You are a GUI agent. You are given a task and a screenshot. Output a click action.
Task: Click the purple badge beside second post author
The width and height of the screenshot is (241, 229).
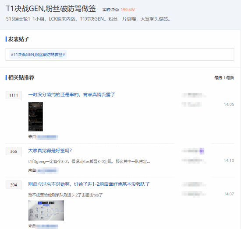pyautogui.click(x=202, y=151)
